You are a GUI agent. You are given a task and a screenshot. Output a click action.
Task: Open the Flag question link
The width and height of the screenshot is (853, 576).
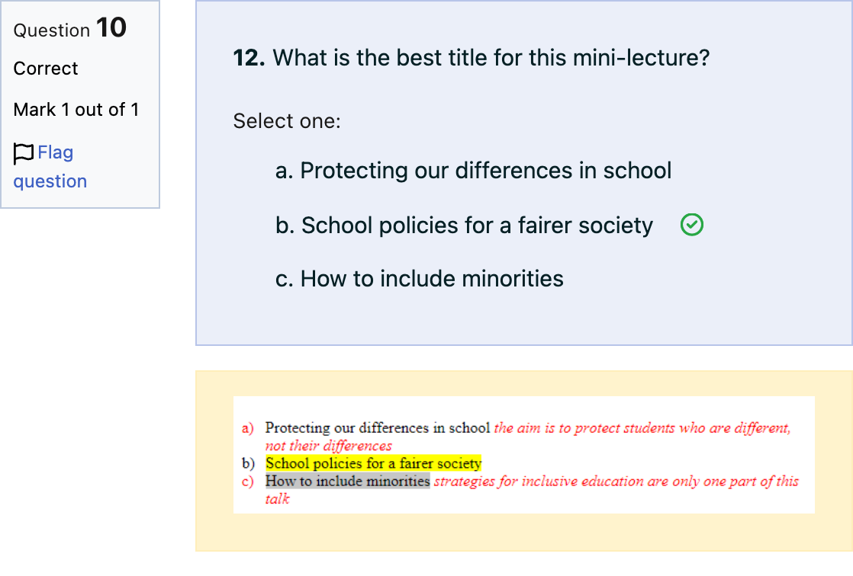pos(50,166)
